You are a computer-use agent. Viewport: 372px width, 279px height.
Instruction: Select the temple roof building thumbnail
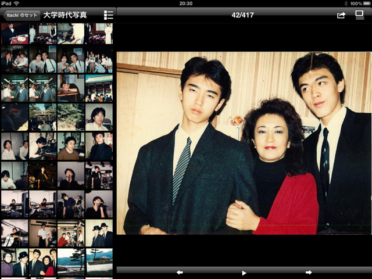pyautogui.click(x=99, y=88)
